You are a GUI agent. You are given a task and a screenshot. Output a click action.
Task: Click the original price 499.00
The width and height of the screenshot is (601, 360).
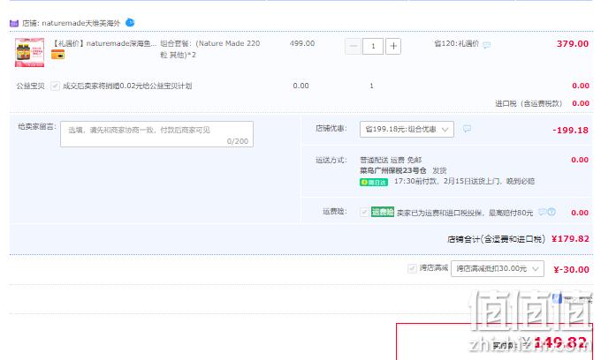click(x=302, y=43)
